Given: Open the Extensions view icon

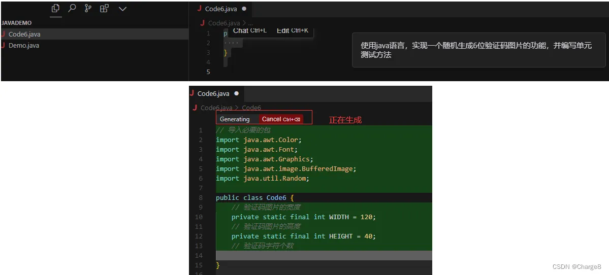Looking at the screenshot, I should pos(104,9).
